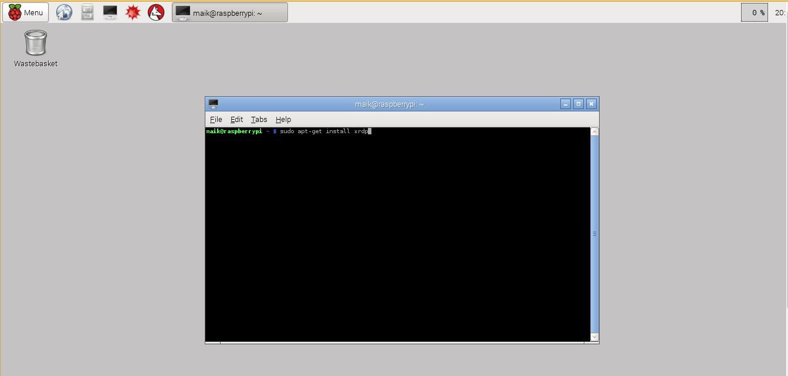Screen dimensions: 788x376
Task: Close the terminal window
Action: [x=591, y=104]
